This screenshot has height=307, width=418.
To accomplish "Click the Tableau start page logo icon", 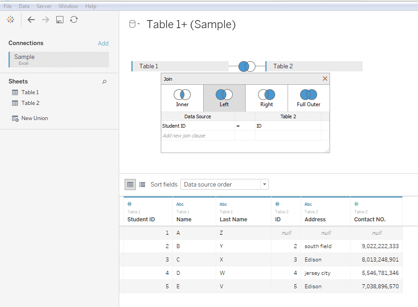I will click(11, 20).
